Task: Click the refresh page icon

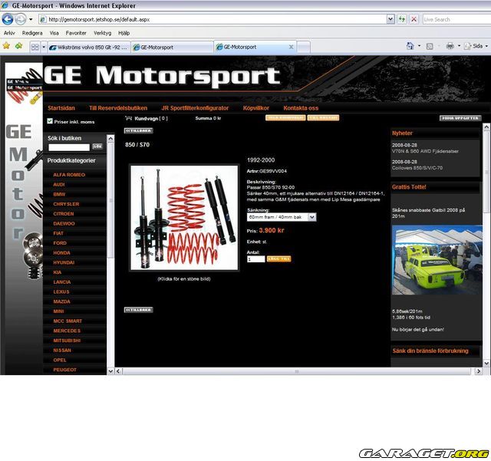Action: (x=401, y=19)
